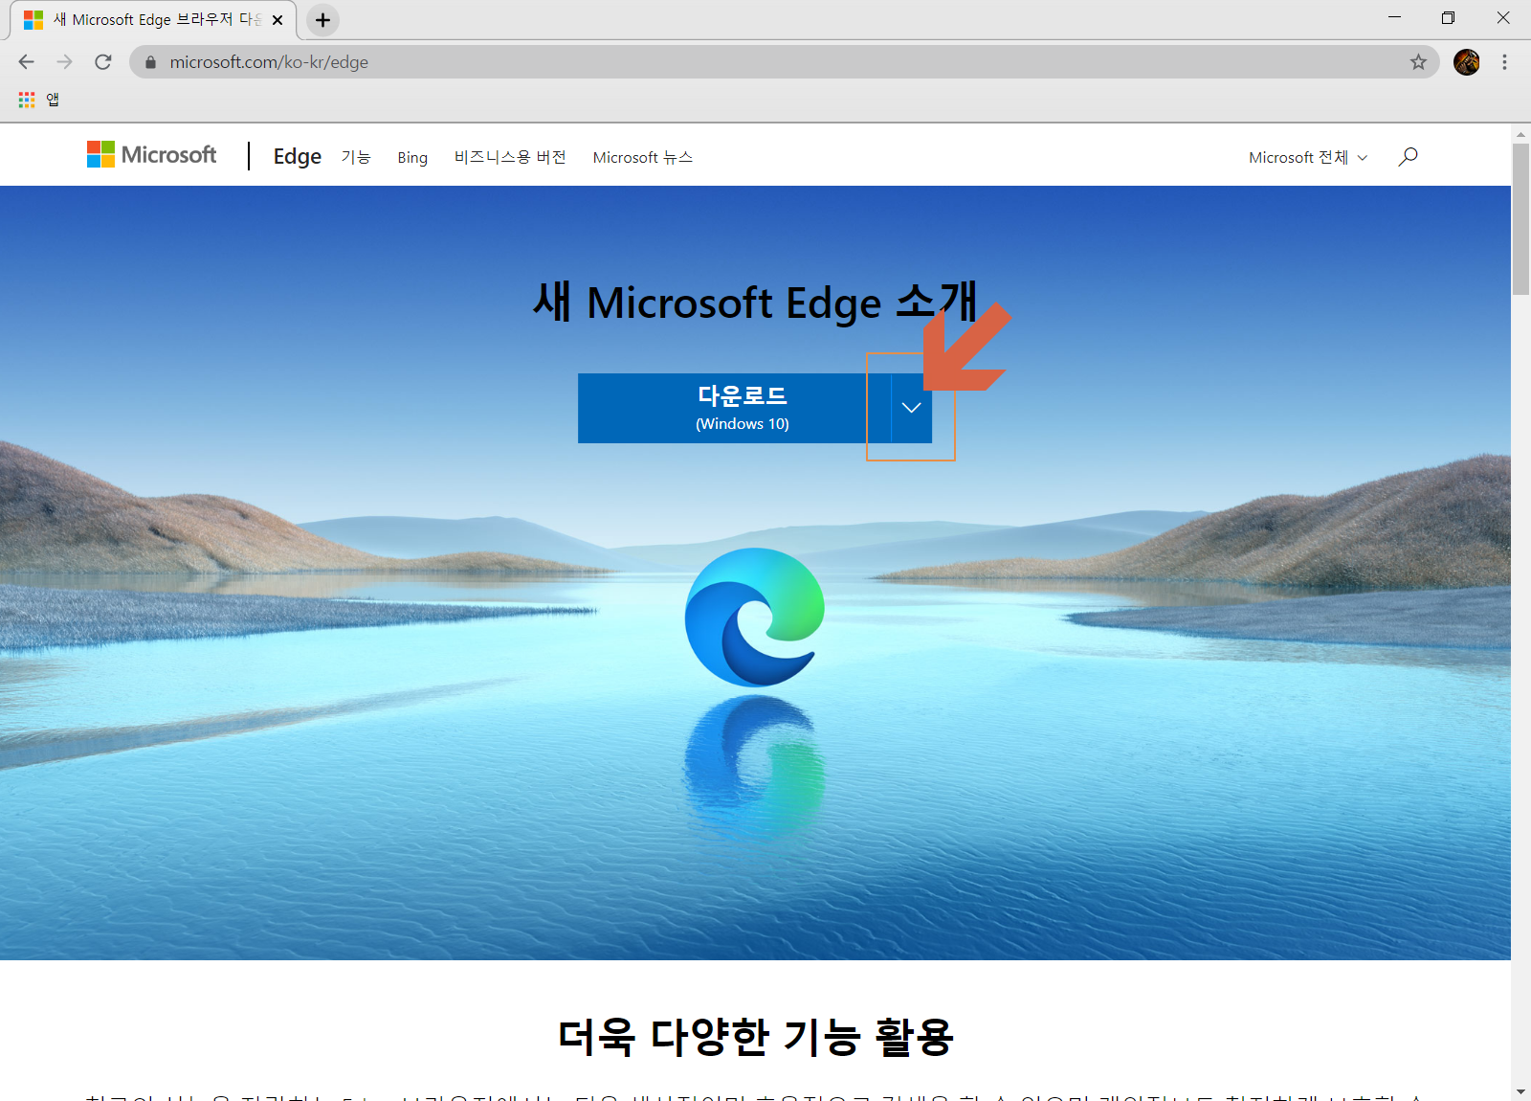Minimize the Chrome window
Image resolution: width=1531 pixels, height=1101 pixels.
[1394, 17]
